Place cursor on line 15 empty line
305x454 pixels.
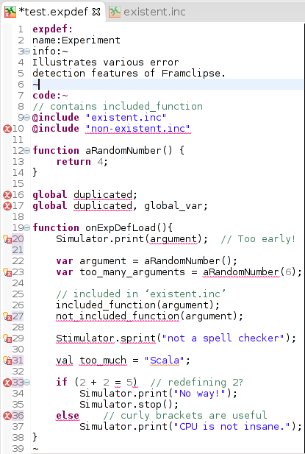168,184
